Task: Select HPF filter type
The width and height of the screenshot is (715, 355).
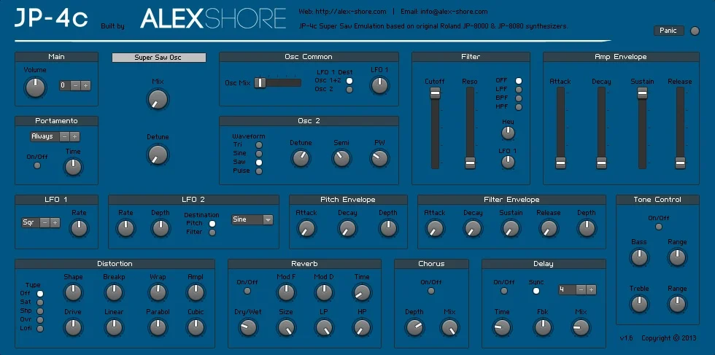Action: tap(519, 107)
